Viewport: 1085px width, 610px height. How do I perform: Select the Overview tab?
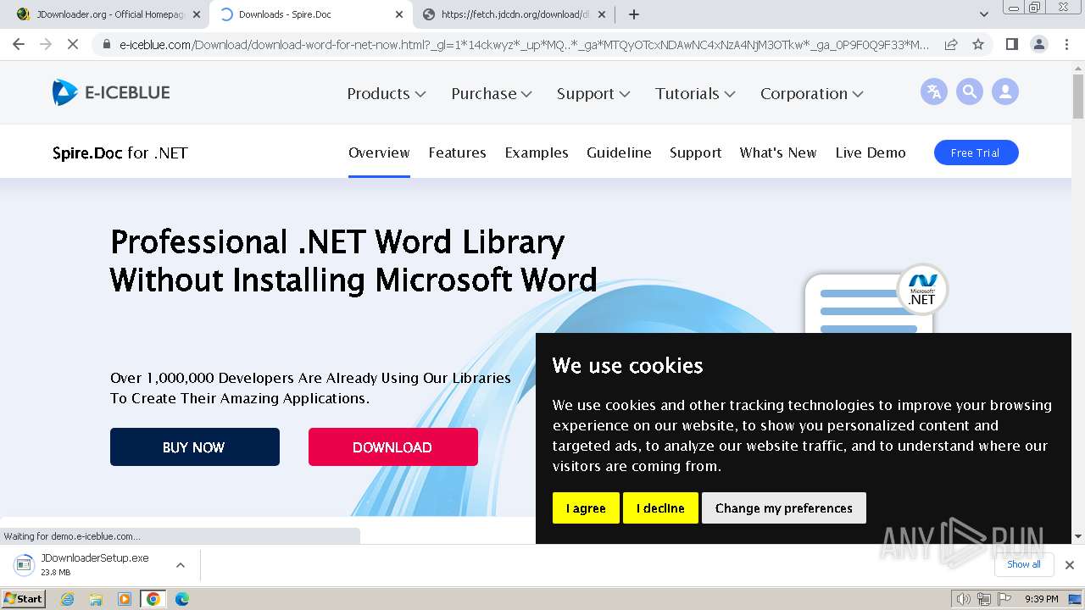tap(379, 152)
